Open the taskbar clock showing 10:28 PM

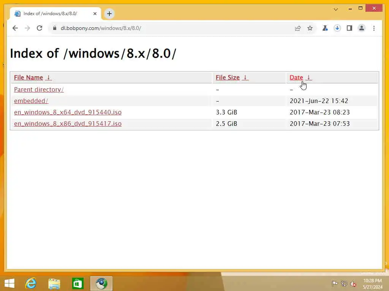coord(372,283)
